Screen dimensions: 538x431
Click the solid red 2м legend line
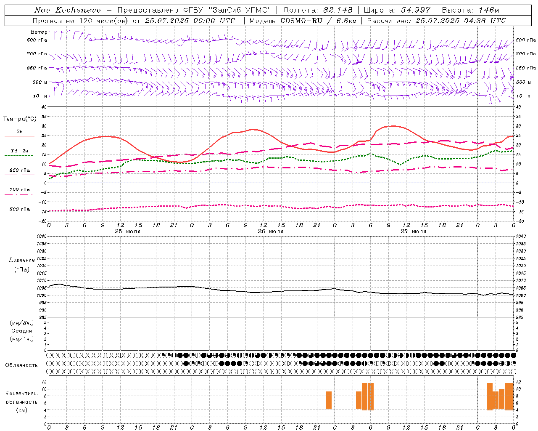[x=19, y=136]
